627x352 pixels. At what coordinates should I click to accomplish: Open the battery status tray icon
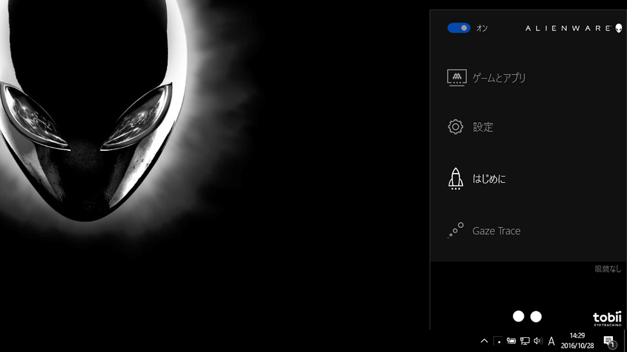[511, 341]
